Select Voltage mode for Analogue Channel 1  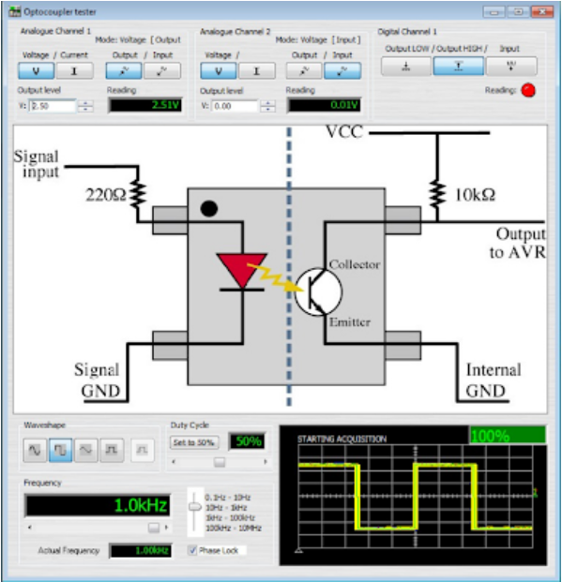tap(36, 70)
